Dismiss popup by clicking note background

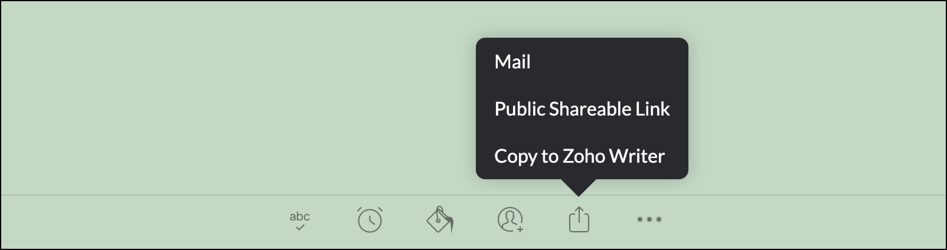(x=235, y=97)
